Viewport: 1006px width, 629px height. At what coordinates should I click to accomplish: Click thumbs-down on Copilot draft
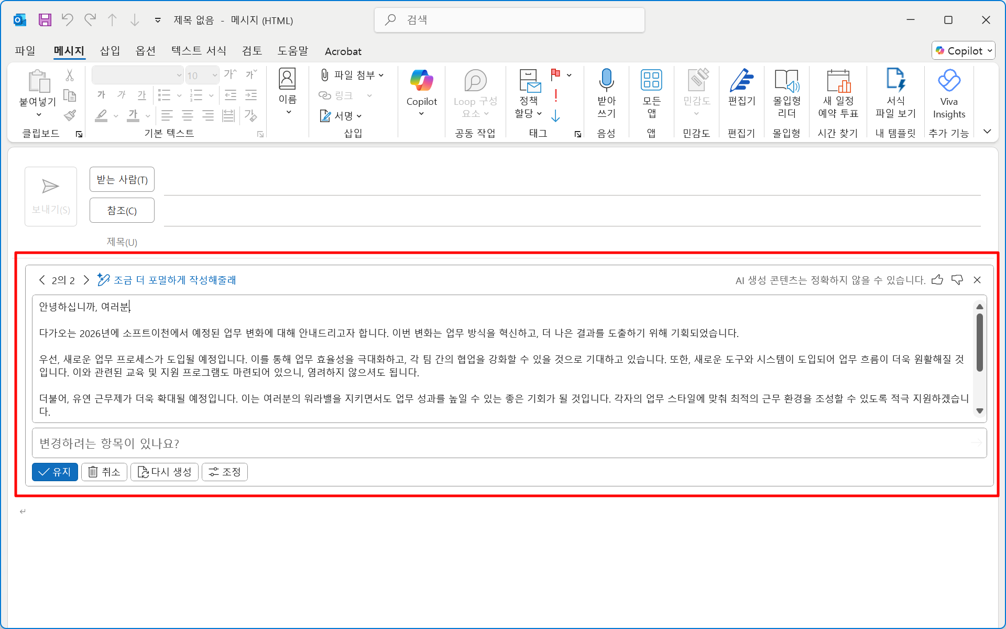coord(957,280)
